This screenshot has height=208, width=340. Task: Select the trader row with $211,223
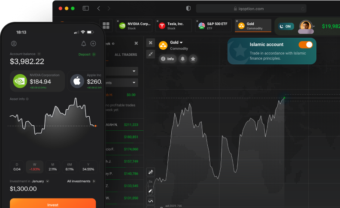[124, 124]
